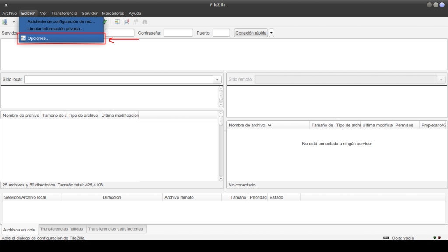Click the queue status icon beside 'Cola: vacía'
The height and width of the screenshot is (252, 448).
click(x=385, y=238)
